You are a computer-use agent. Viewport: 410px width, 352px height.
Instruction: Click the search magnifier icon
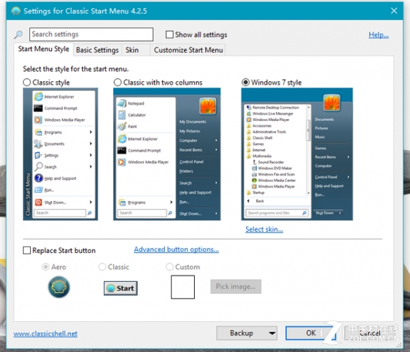coord(18,35)
